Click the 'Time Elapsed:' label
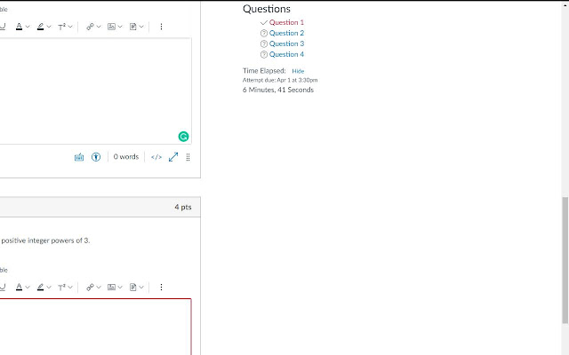The width and height of the screenshot is (569, 355). 264,71
